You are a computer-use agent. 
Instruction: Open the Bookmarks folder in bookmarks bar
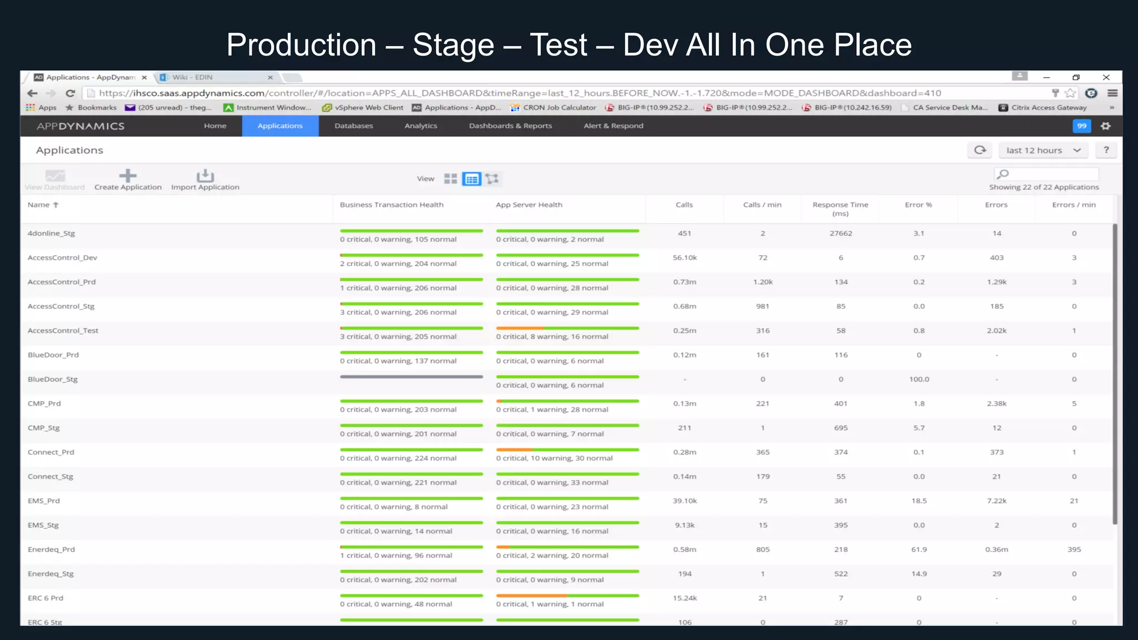[x=91, y=108]
